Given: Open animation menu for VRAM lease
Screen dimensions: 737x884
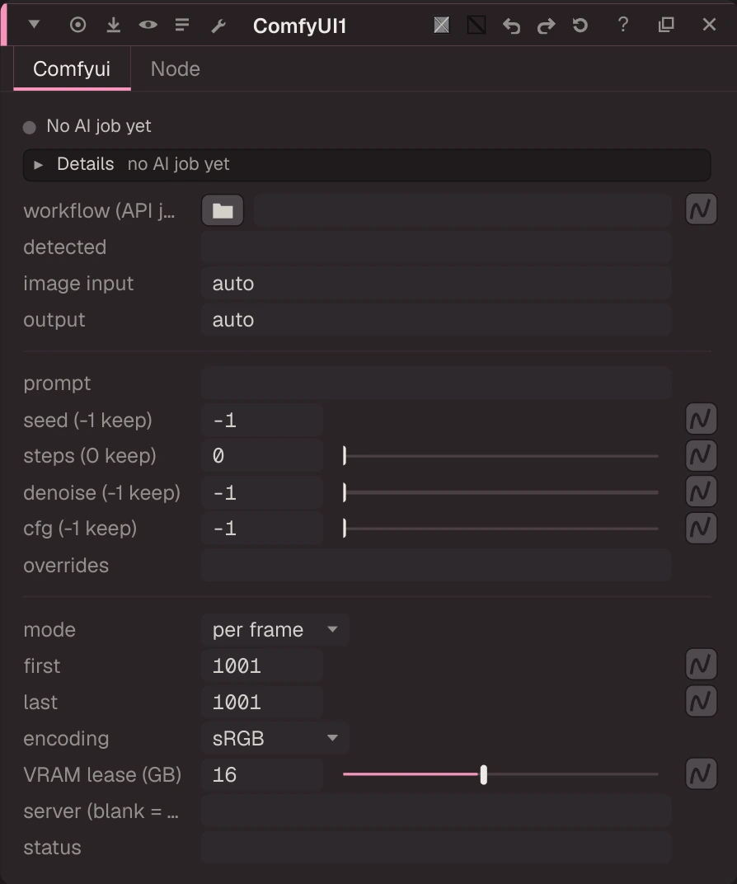Looking at the screenshot, I should pyautogui.click(x=701, y=773).
